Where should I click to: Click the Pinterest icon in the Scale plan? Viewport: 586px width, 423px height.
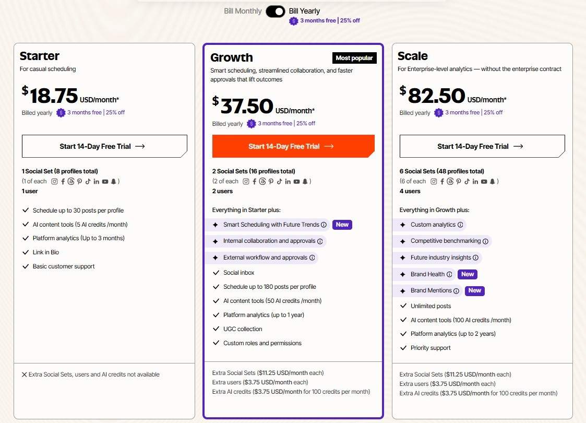(459, 181)
